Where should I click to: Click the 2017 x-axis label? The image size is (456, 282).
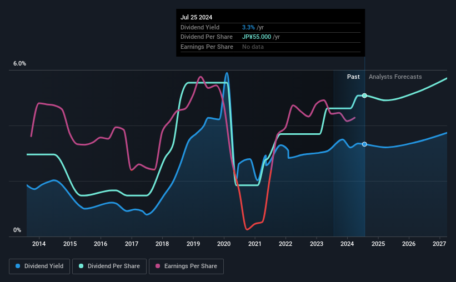tap(132, 244)
